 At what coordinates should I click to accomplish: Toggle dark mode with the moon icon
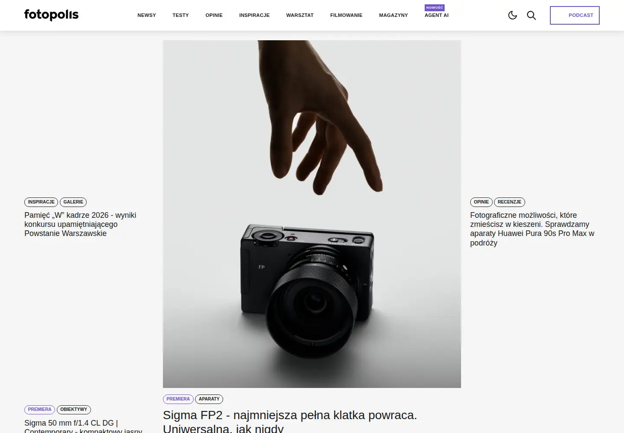point(513,16)
